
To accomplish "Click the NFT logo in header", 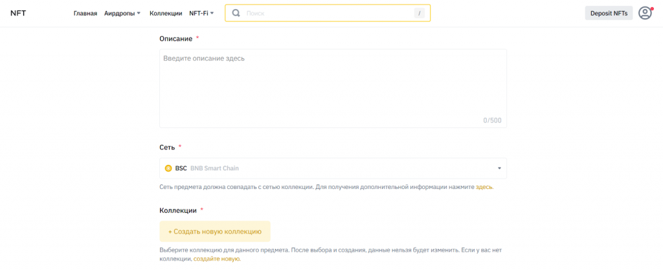I will (x=18, y=13).
